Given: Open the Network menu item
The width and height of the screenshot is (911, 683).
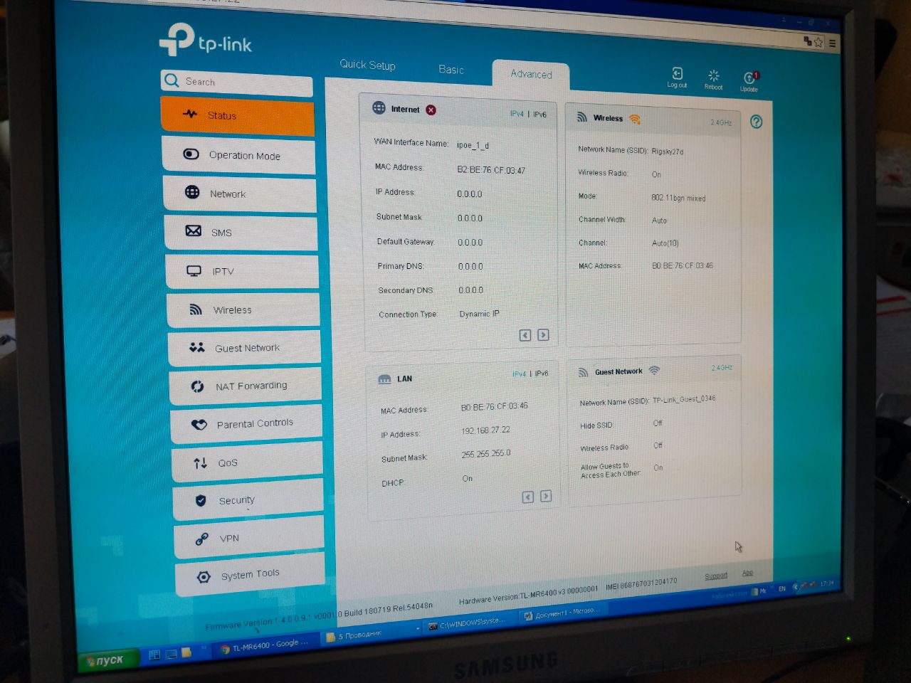Looking at the screenshot, I should click(240, 194).
